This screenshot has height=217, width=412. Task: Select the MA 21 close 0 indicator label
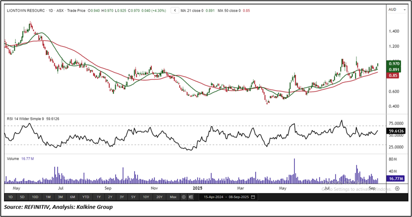pos(192,11)
